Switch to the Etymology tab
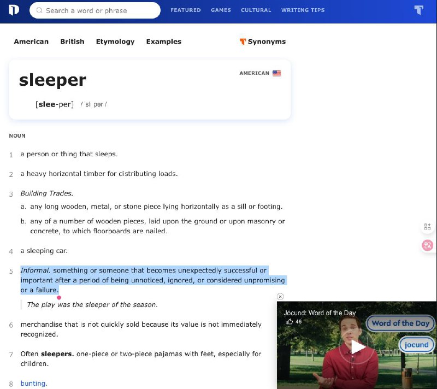The image size is (437, 389). tap(115, 41)
